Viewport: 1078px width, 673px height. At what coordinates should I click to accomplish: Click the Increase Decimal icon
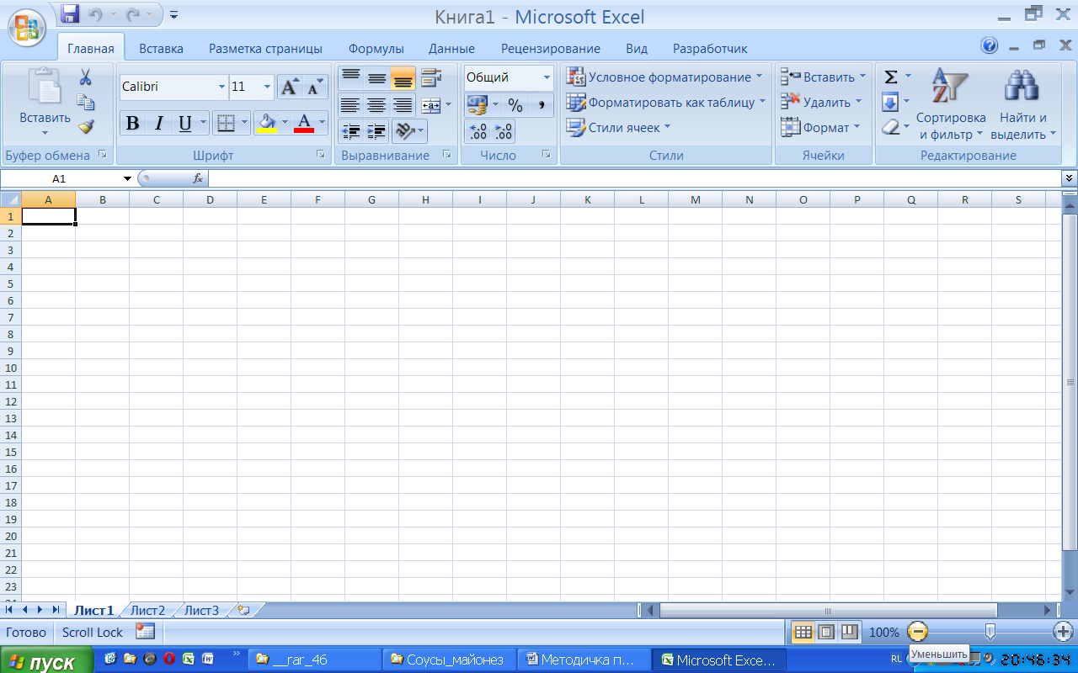(478, 131)
